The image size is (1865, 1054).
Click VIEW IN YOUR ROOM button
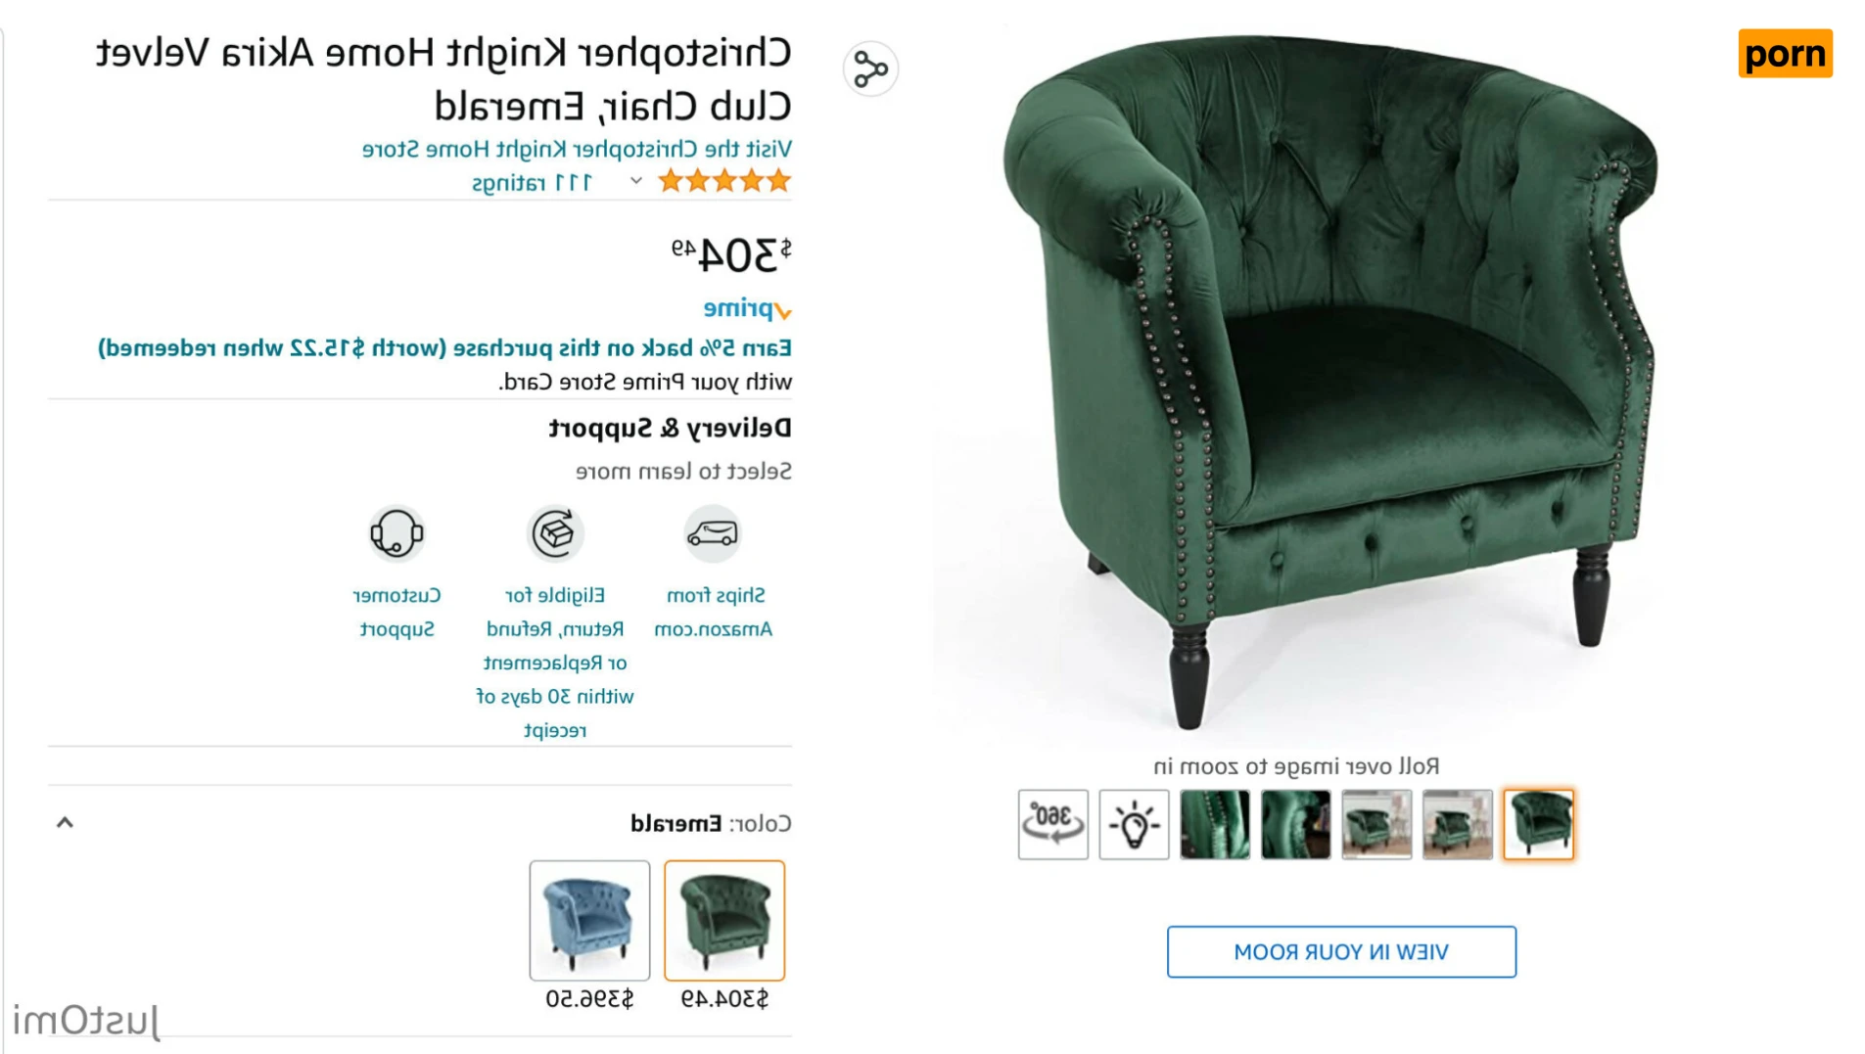[x=1341, y=951]
